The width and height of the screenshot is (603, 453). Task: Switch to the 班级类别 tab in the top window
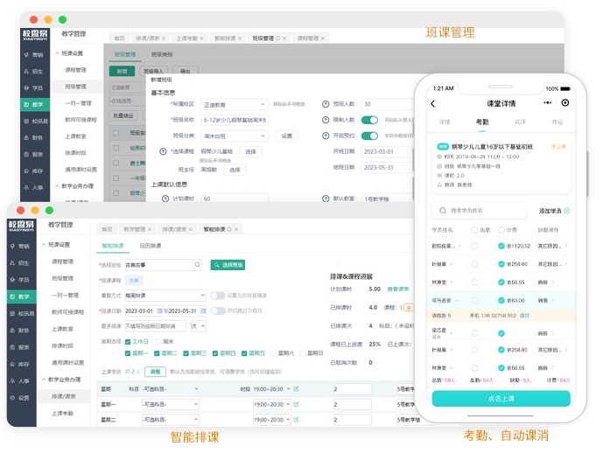click(x=162, y=54)
